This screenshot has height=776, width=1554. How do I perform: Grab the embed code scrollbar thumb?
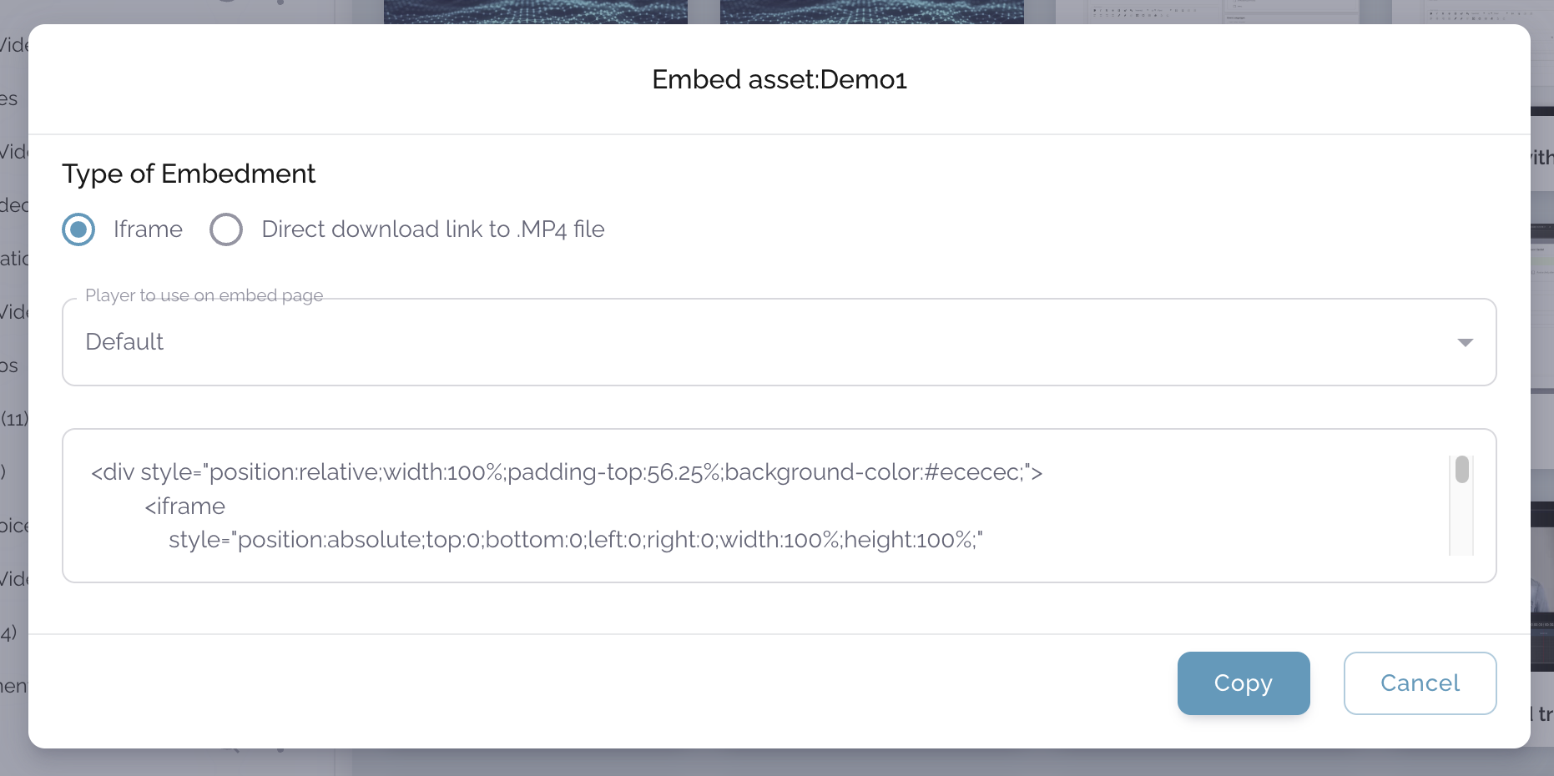click(x=1462, y=469)
